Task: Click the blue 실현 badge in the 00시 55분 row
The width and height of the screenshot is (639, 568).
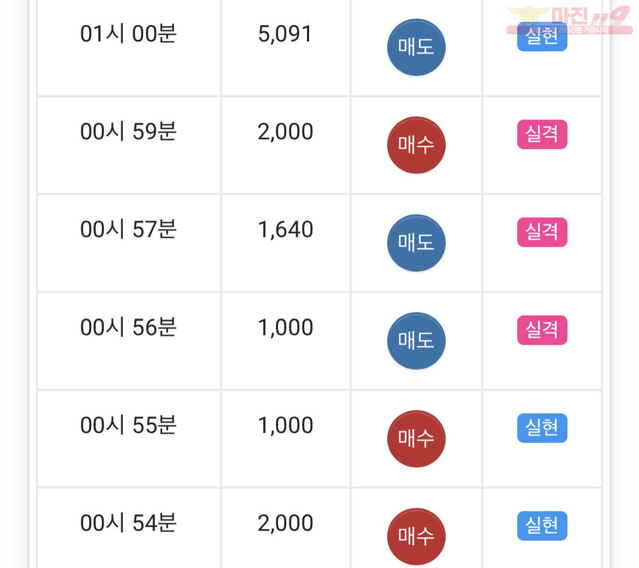Action: click(x=542, y=428)
